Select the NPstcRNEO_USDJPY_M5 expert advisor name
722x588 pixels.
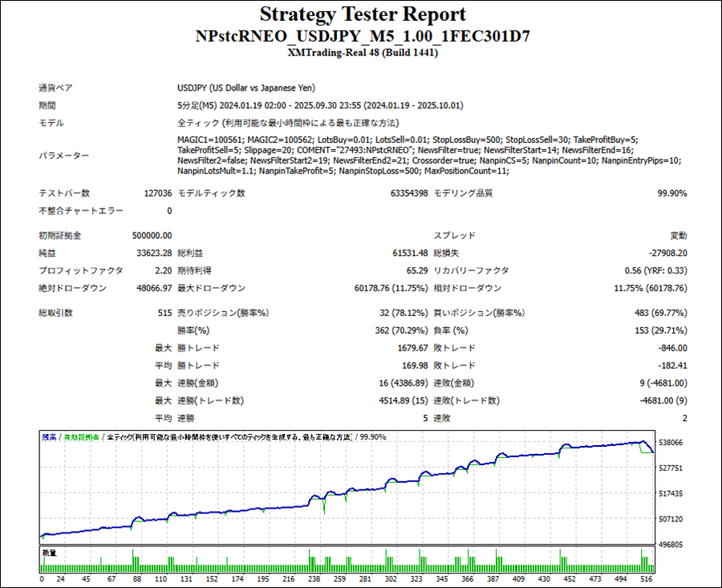(362, 37)
